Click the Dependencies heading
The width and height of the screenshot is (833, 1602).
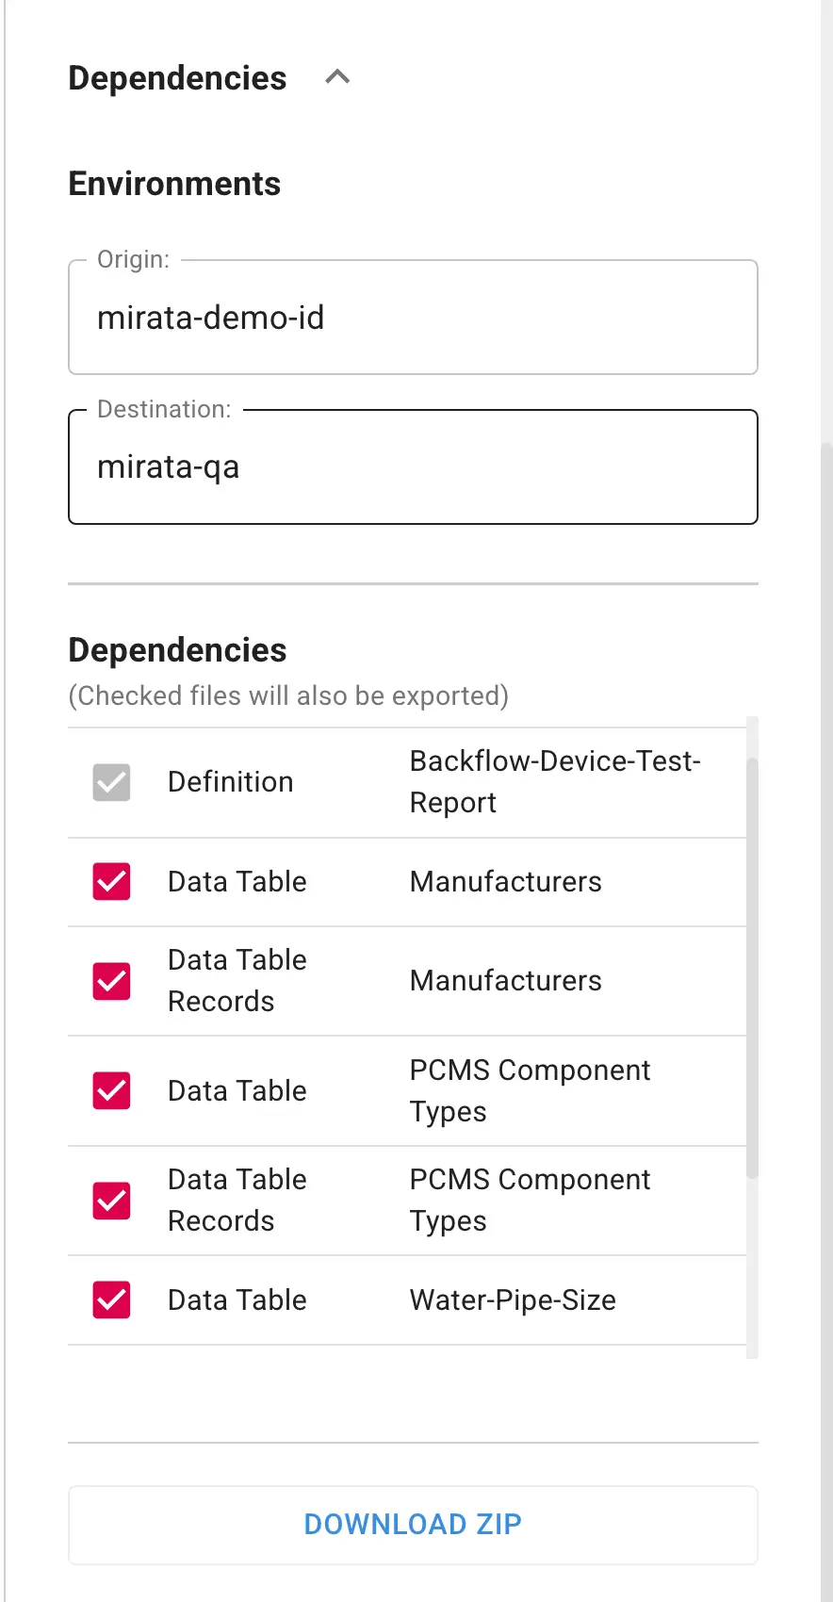pyautogui.click(x=176, y=649)
